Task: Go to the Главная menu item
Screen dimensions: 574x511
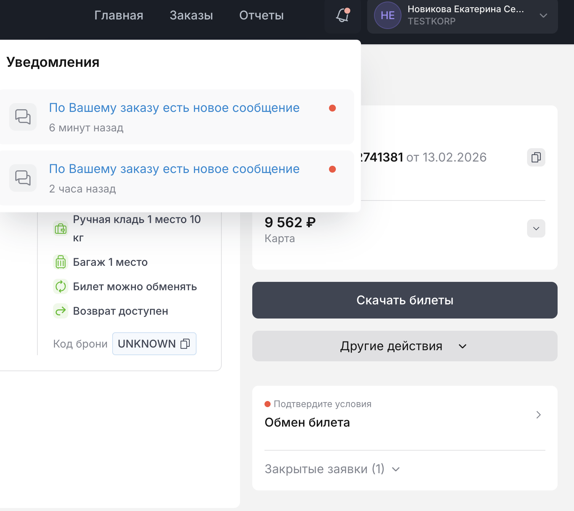Action: coord(119,15)
